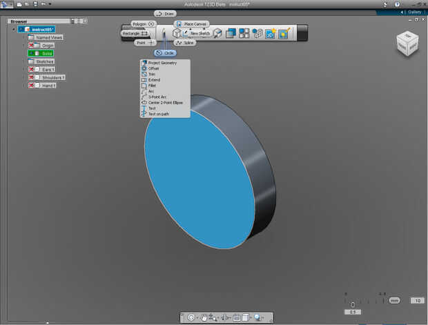The image size is (428, 325).
Task: Click the grouping cubes icon
Action: point(257,33)
